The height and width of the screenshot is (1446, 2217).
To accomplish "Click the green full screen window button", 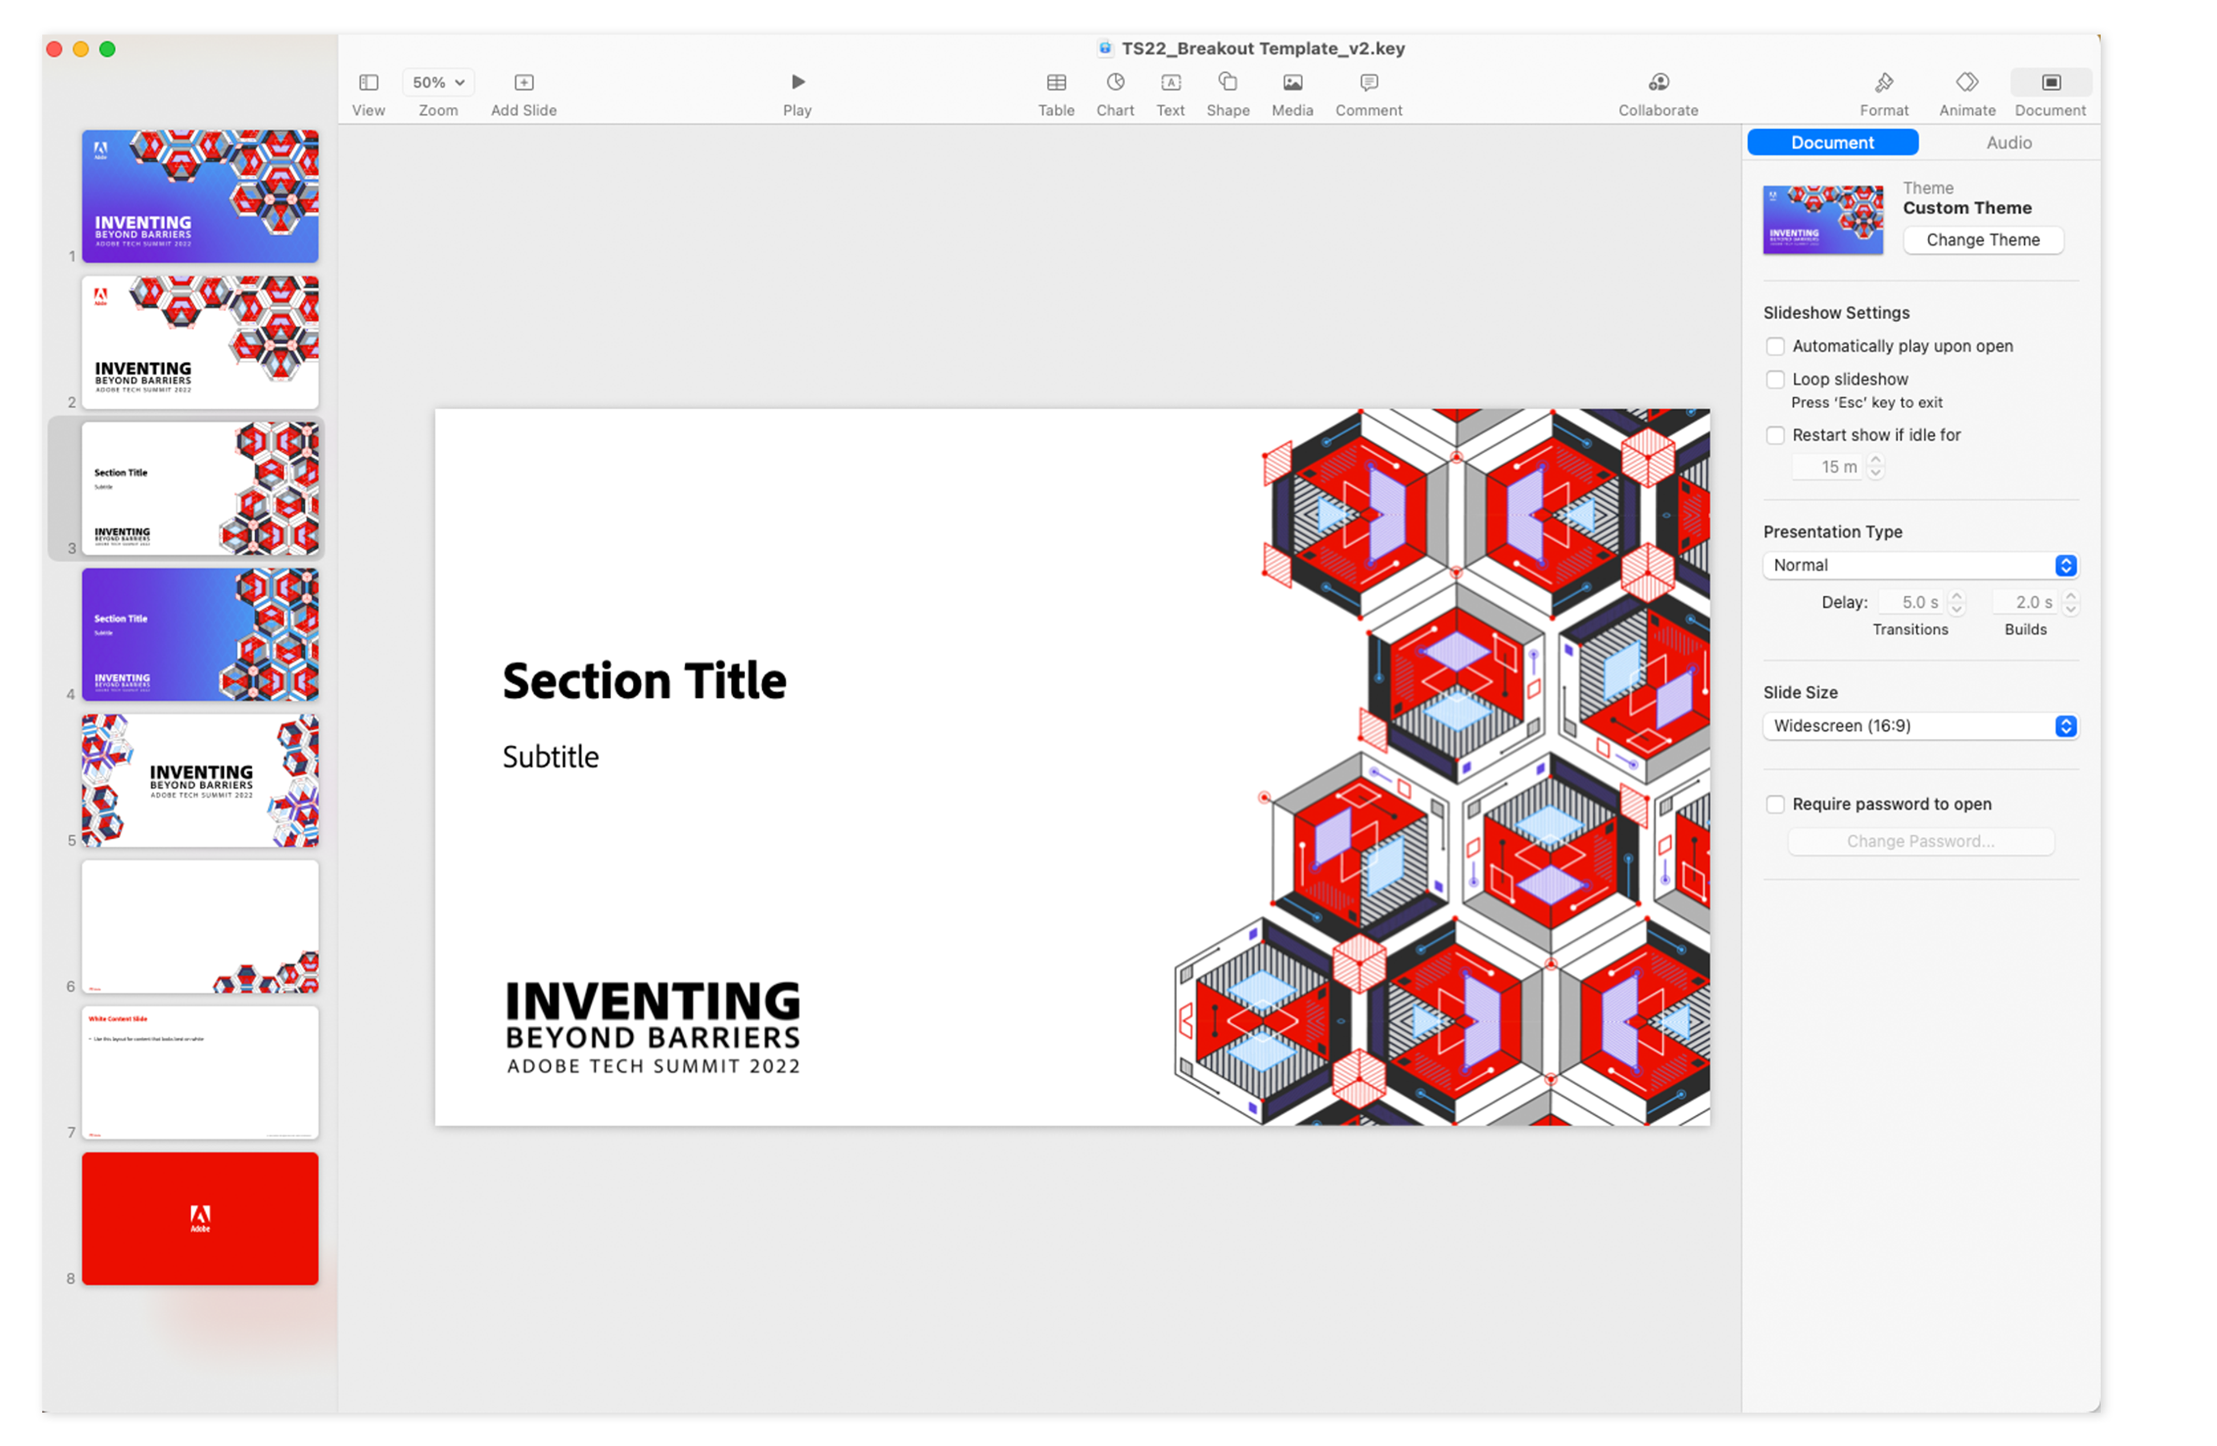I will pyautogui.click(x=108, y=49).
